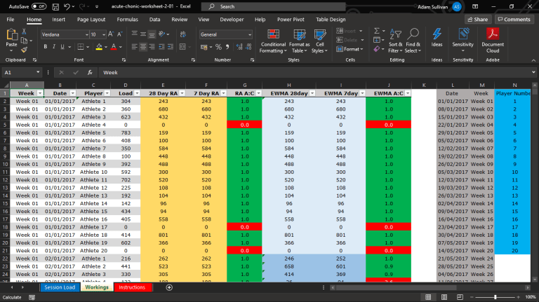
Task: Click the account name Adam Sullivan
Action: coord(432,6)
